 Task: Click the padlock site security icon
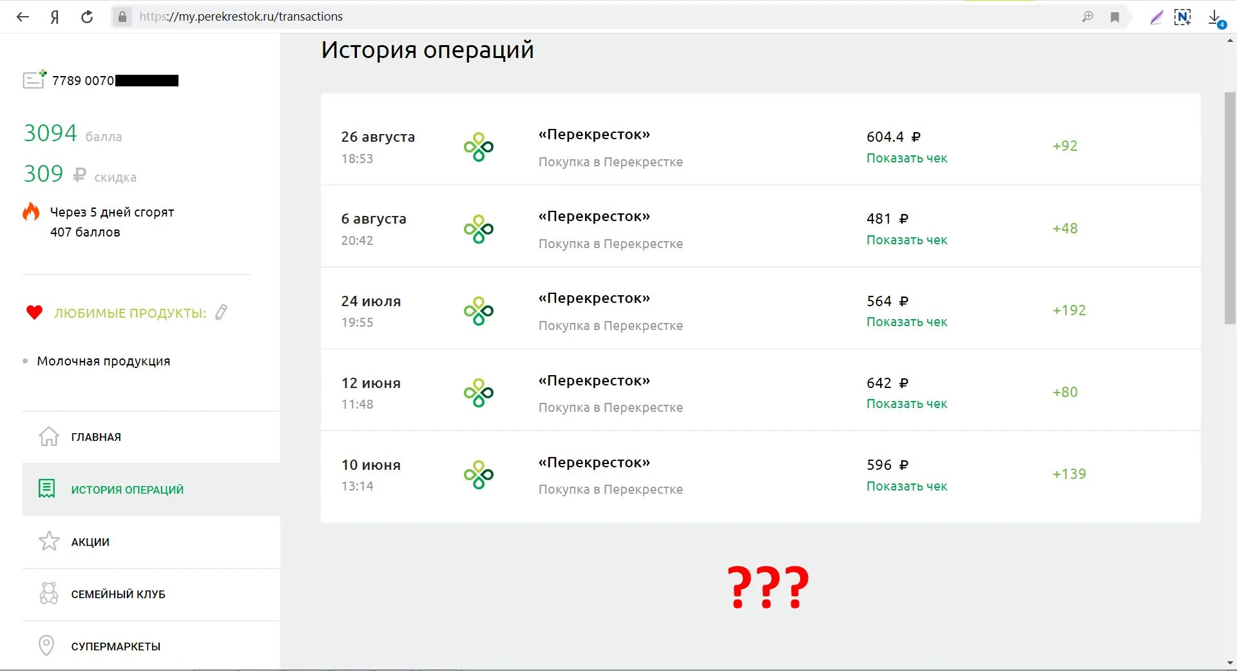click(122, 17)
